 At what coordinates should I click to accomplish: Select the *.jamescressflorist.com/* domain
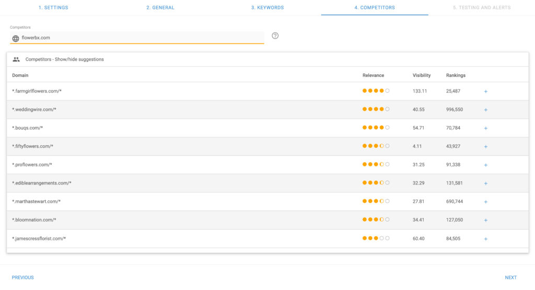coord(39,239)
